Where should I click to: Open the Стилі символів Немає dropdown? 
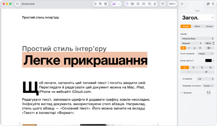point(206,54)
